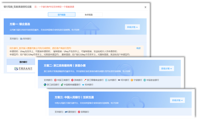Expand 查看详情 for 方案二 浙里办票
The image size is (198, 119).
tap(166, 68)
